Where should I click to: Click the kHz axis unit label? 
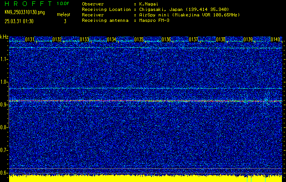tap(4, 37)
